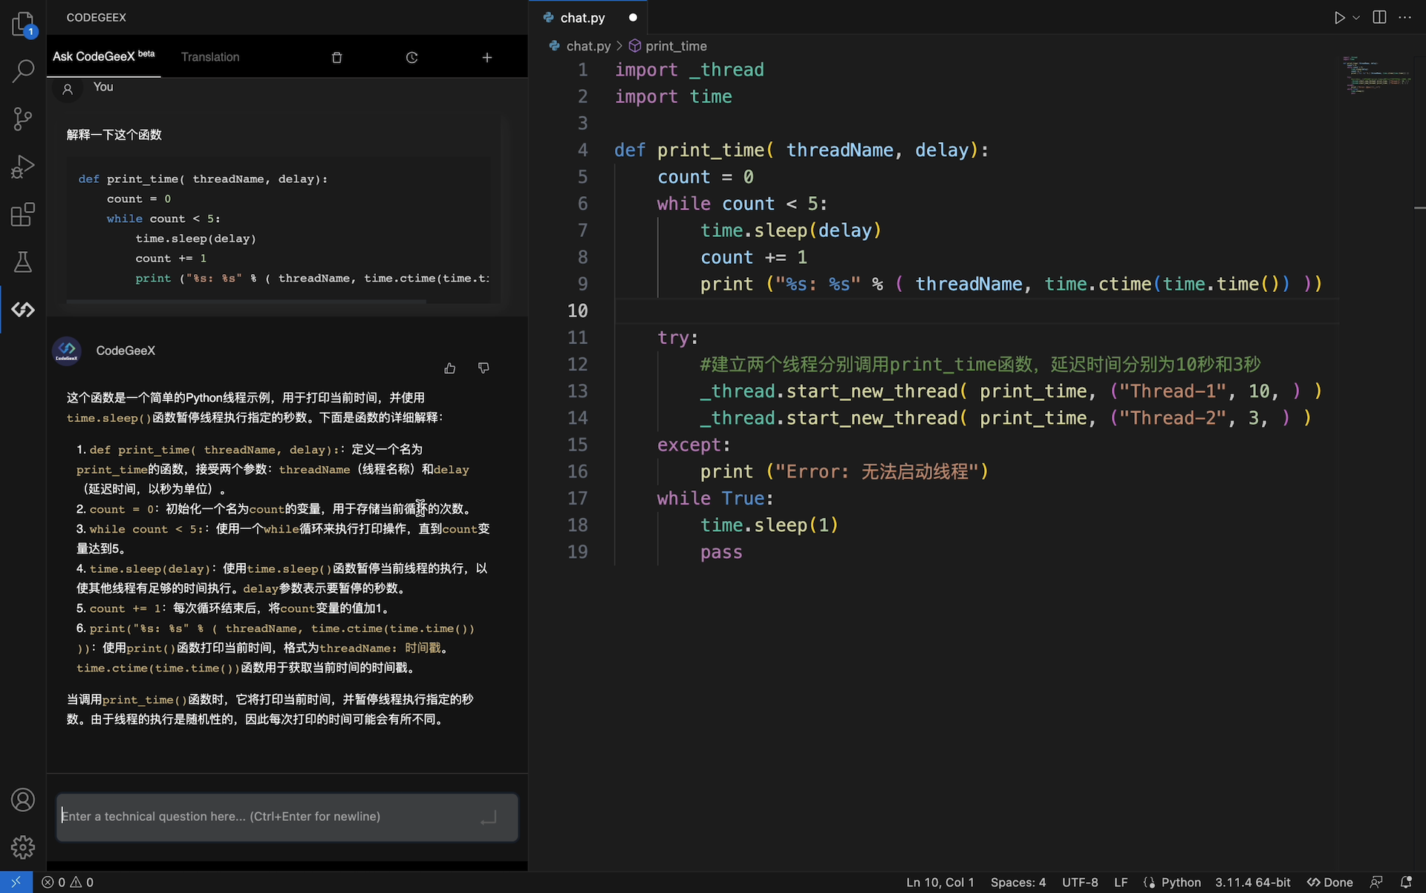Expand the chat.py breadcrumb path
The width and height of the screenshot is (1426, 893).
(x=587, y=45)
